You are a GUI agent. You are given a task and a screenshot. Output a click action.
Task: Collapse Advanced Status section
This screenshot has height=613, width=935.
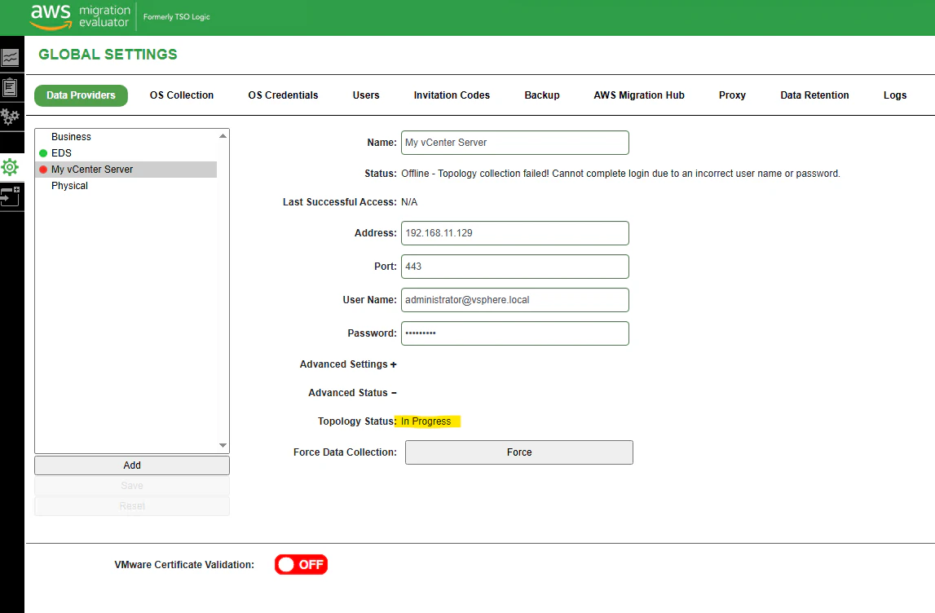point(352,393)
